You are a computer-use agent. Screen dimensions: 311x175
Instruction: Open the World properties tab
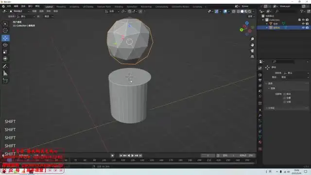(x=260, y=96)
